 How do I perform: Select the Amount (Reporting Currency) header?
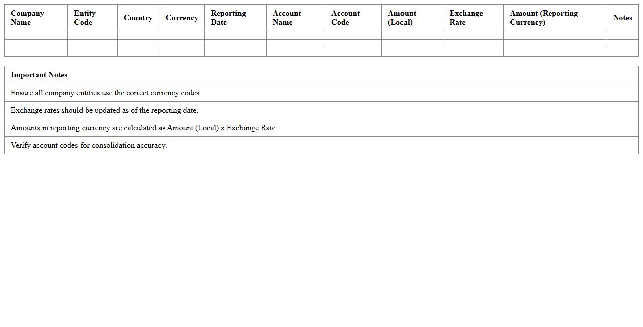(x=543, y=18)
